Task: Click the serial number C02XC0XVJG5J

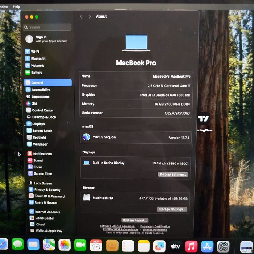Action: (177, 113)
